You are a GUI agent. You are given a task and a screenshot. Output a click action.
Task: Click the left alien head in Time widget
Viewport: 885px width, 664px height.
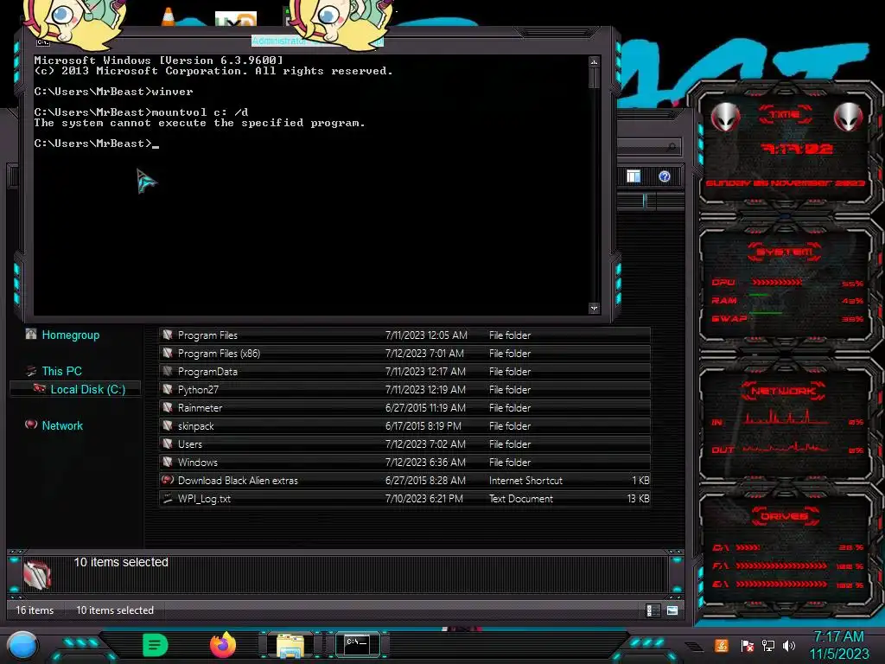(x=725, y=117)
